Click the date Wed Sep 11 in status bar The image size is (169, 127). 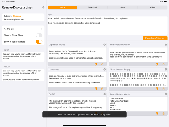tap(10, 2)
